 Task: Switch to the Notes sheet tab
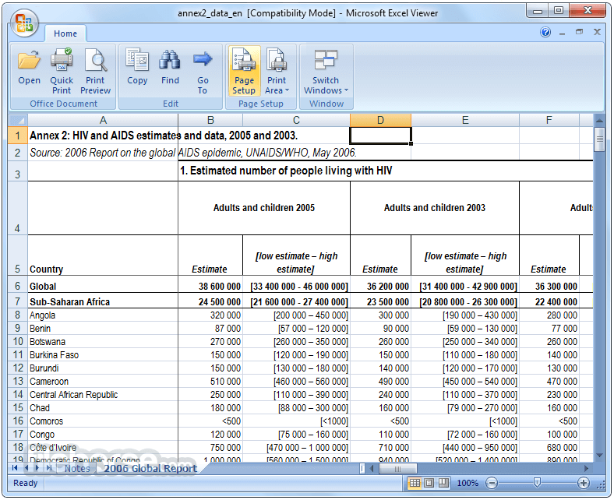click(x=77, y=468)
